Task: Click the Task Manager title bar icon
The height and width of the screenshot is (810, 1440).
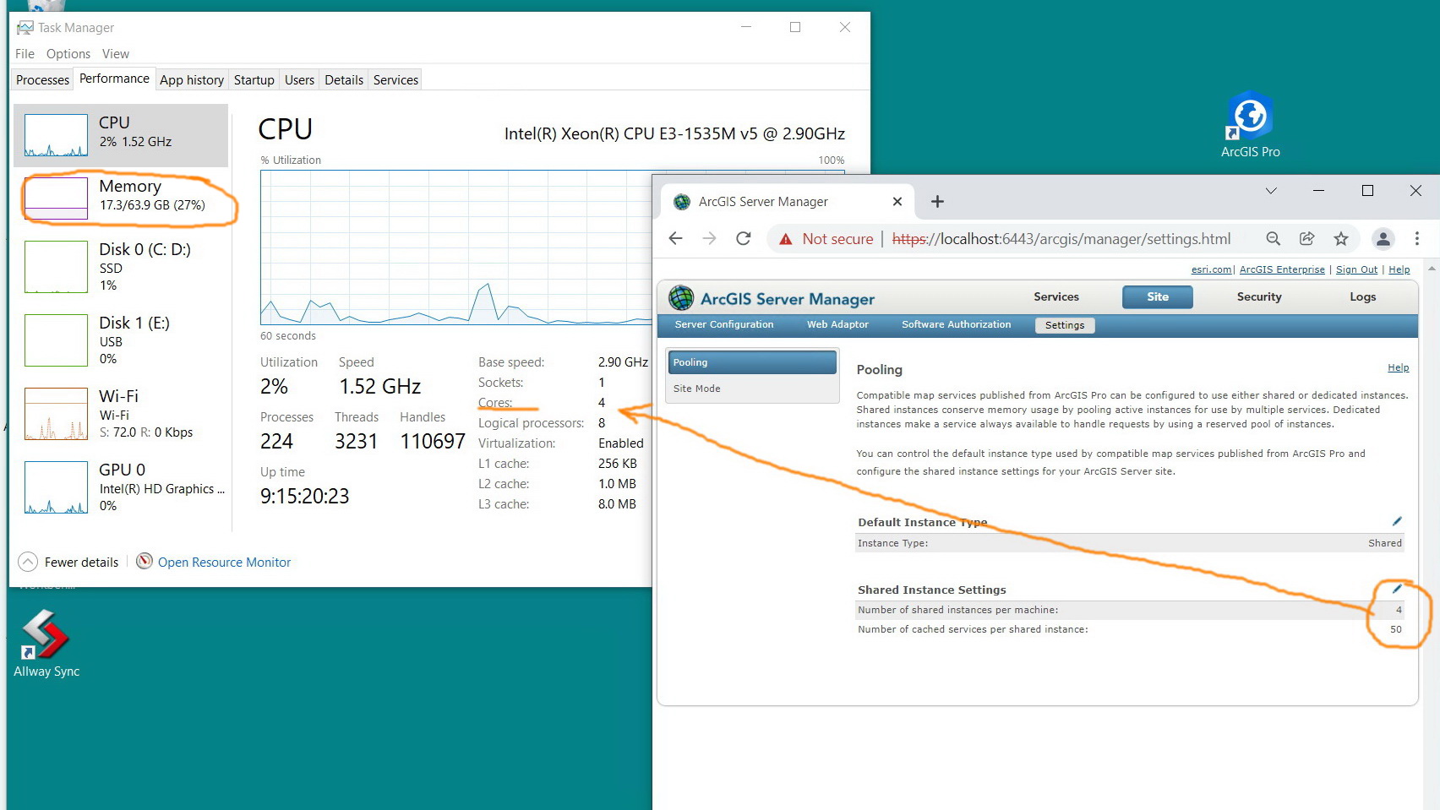Action: click(x=25, y=28)
